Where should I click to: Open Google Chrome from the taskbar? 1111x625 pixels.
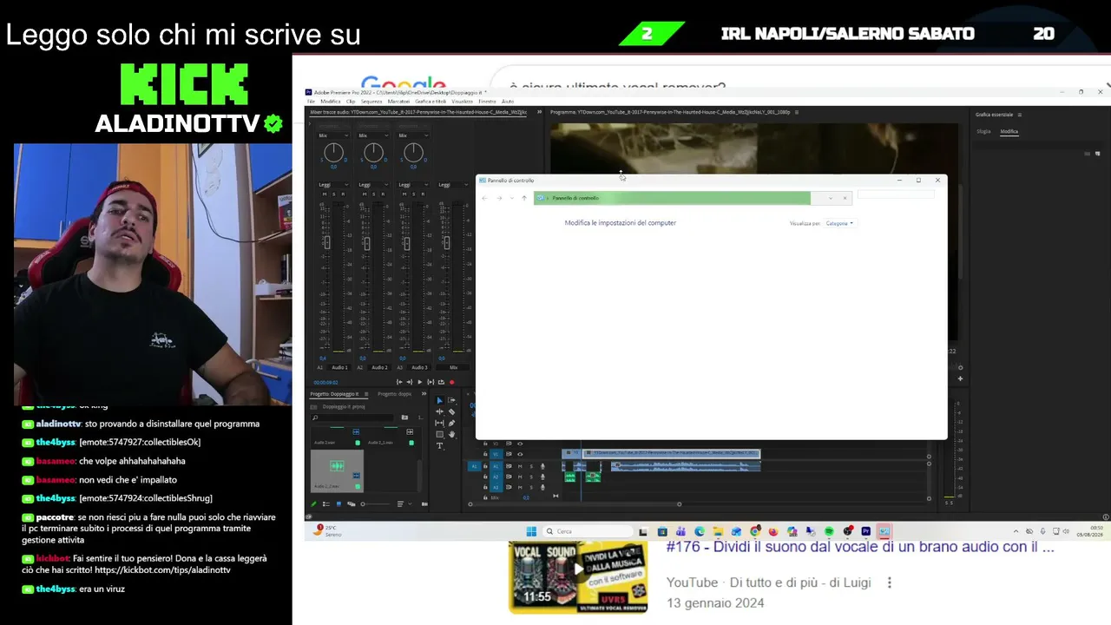point(755,531)
